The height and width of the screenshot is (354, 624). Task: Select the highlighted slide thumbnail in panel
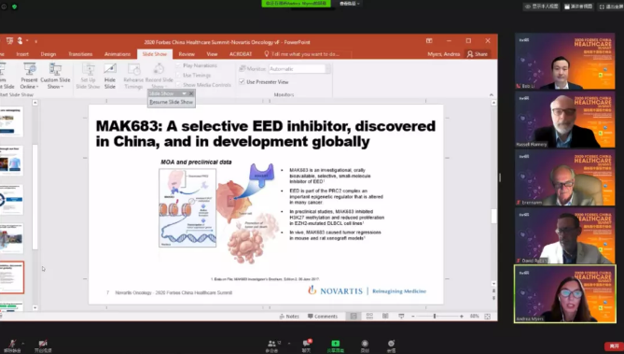click(12, 277)
